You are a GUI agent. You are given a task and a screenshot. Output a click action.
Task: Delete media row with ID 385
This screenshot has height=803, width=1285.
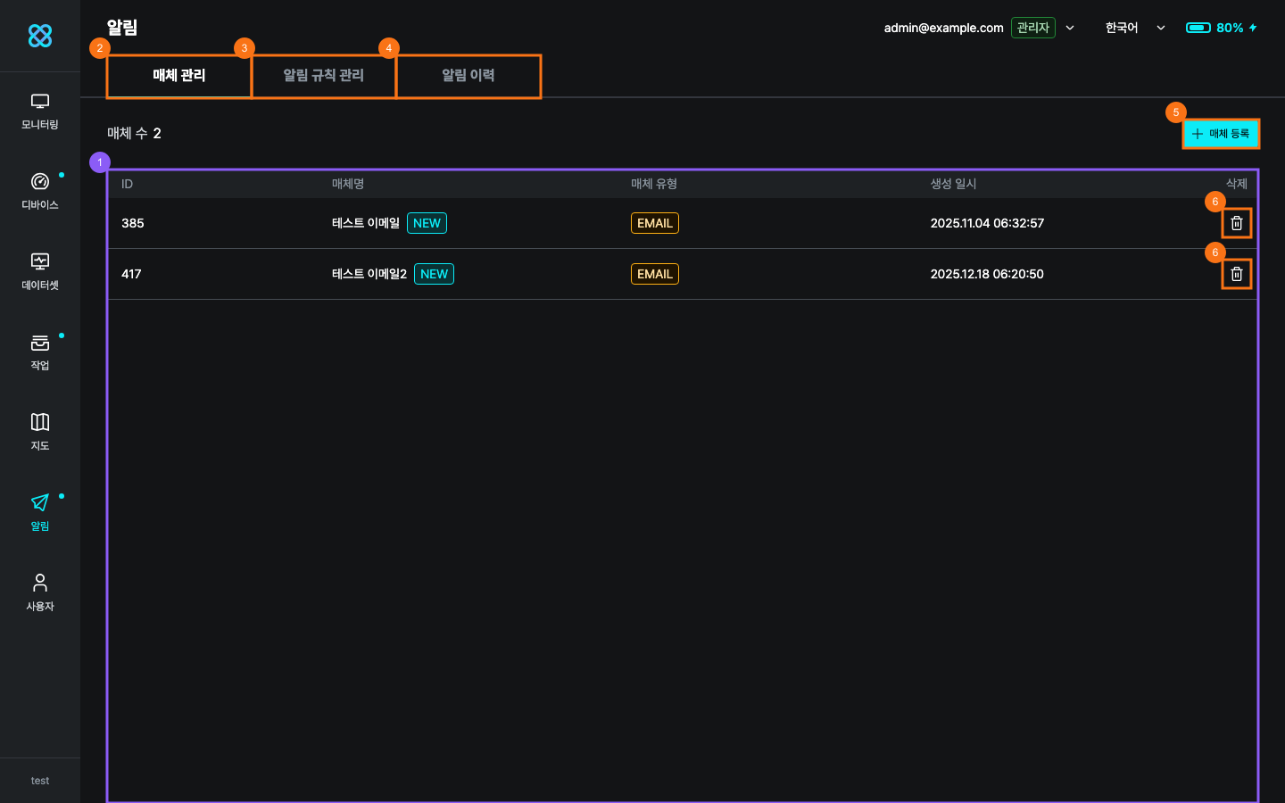tap(1236, 223)
